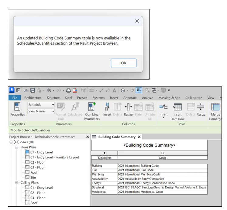
Task: Click the Discipline column header cell
Action: (x=104, y=158)
